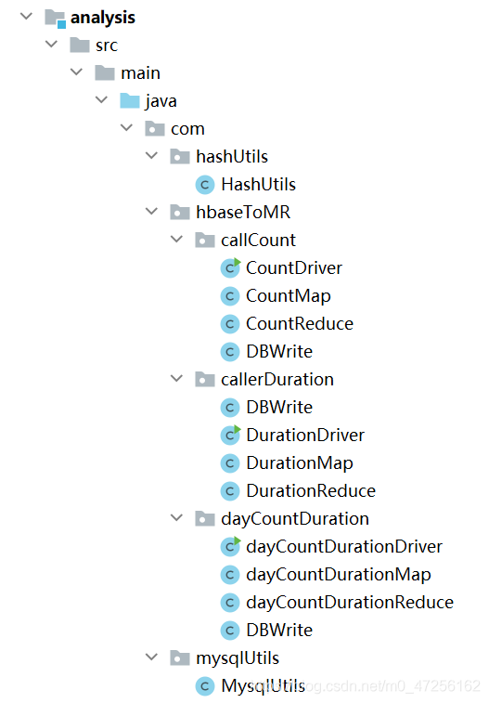Click the main folder icon
Image resolution: width=489 pixels, height=703 pixels.
[x=105, y=73]
